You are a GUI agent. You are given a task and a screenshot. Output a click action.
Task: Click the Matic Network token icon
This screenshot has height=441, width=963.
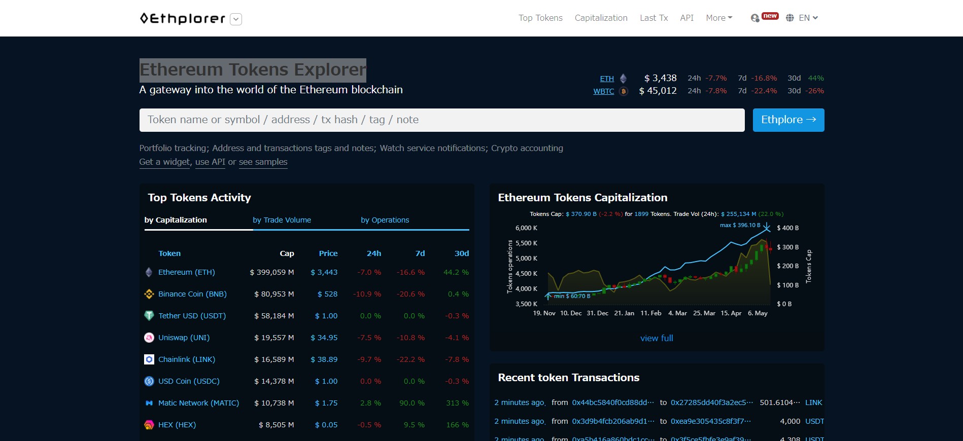tap(149, 403)
